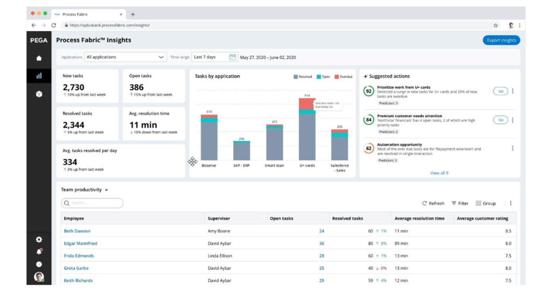Sort by Average customer rating header
This screenshot has width=553, height=295.
click(482, 218)
